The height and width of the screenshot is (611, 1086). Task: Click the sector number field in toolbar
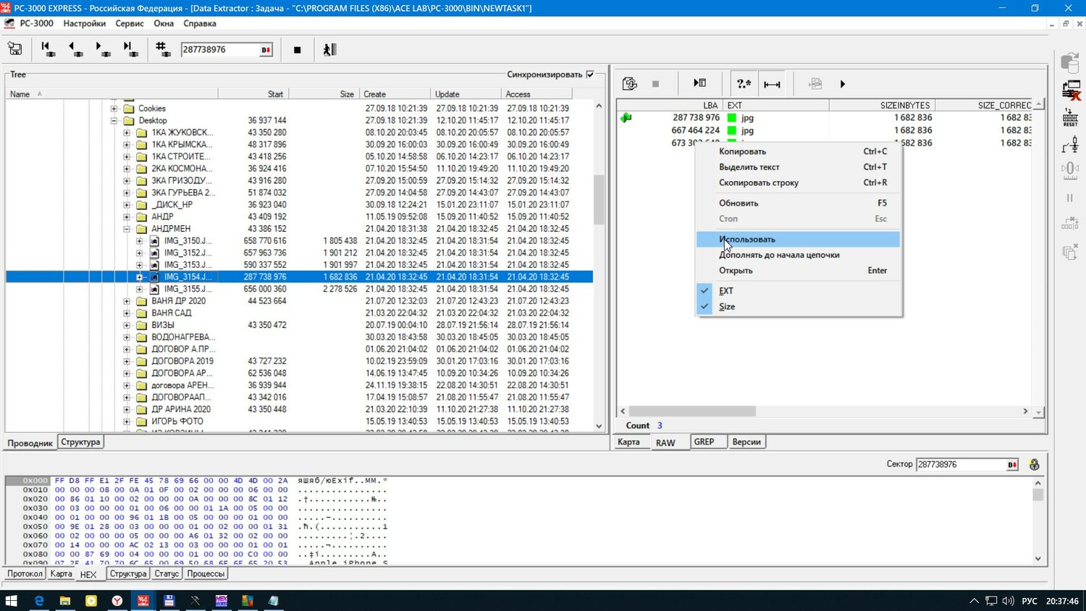220,50
